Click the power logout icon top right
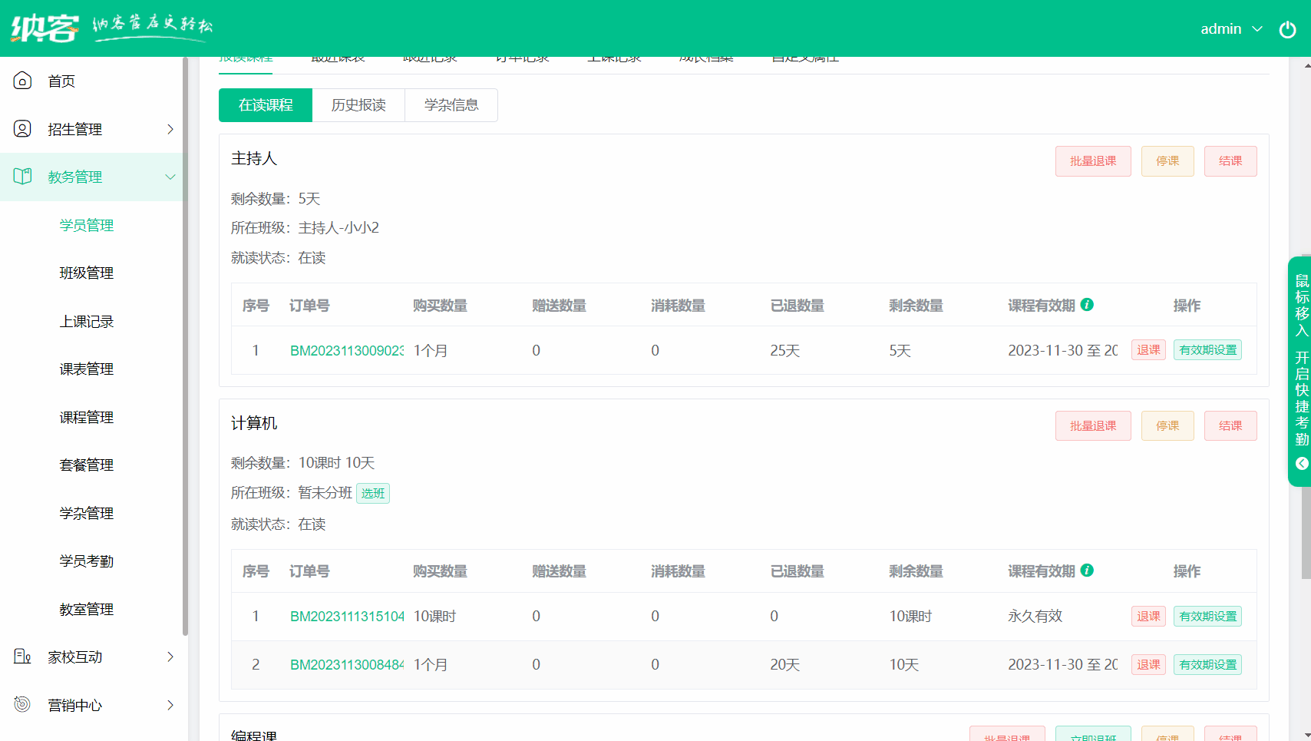1311x741 pixels. [x=1288, y=29]
